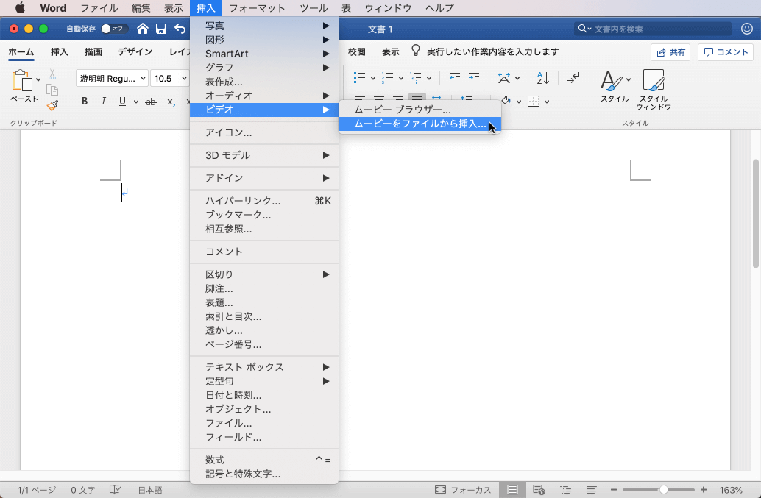Click the Borders icon

click(x=534, y=102)
